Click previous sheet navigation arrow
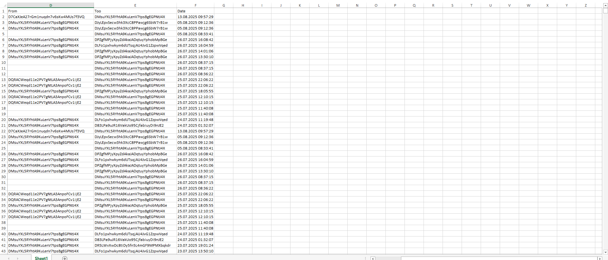This screenshot has width=608, height=260. [9, 258]
